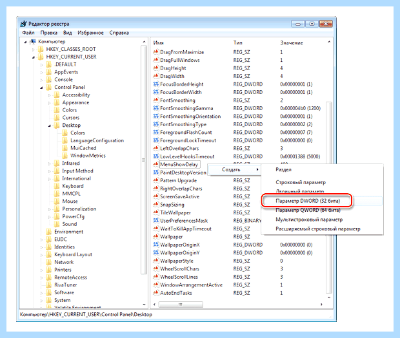This screenshot has width=400, height=338.
Task: Click the AutoEndTasks string value icon
Action: point(156,293)
